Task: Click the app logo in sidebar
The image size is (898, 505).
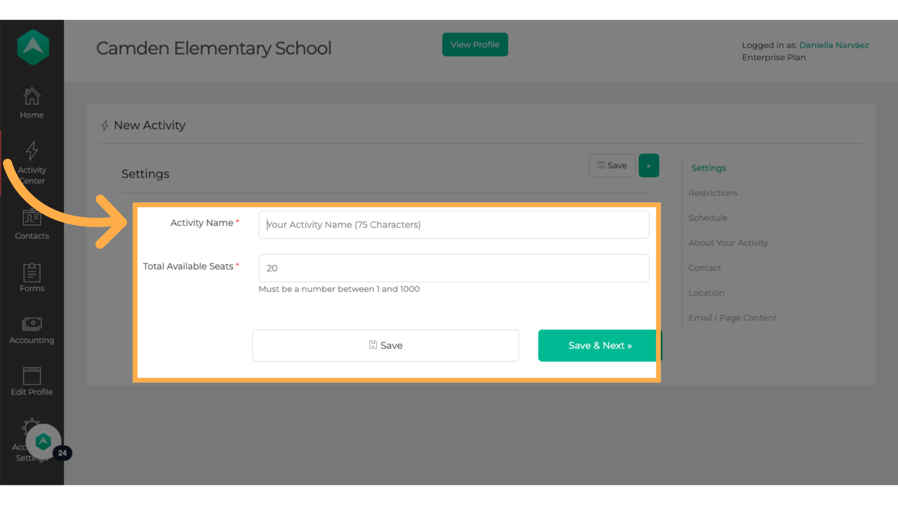Action: tap(33, 47)
